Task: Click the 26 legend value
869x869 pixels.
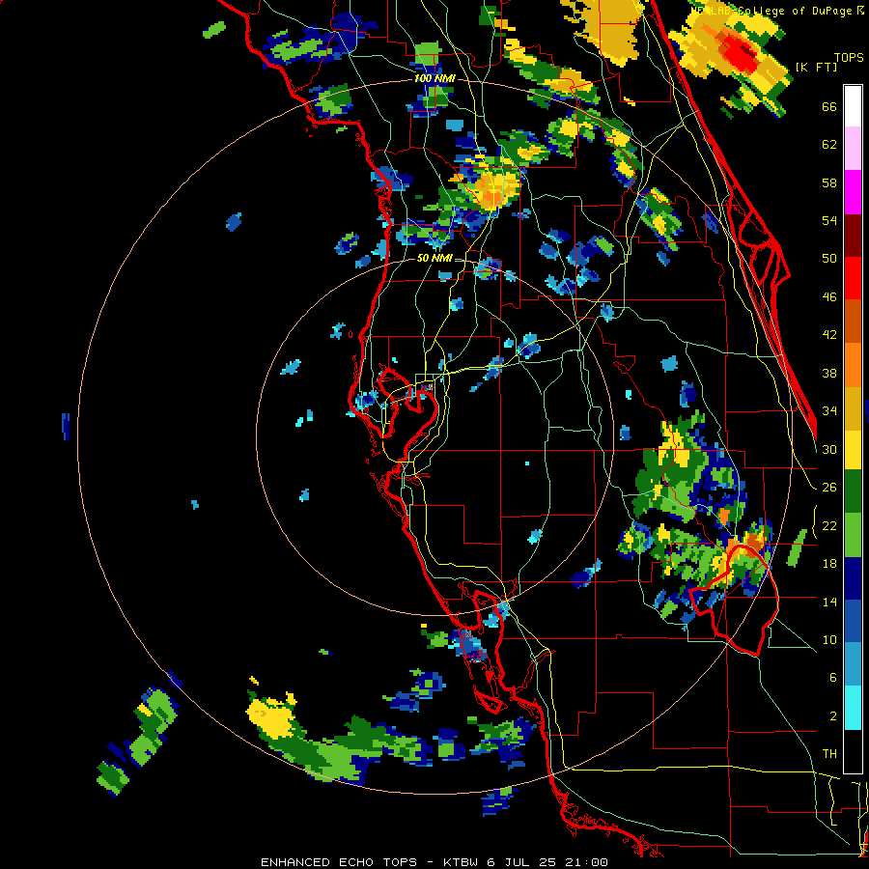Action: click(829, 488)
